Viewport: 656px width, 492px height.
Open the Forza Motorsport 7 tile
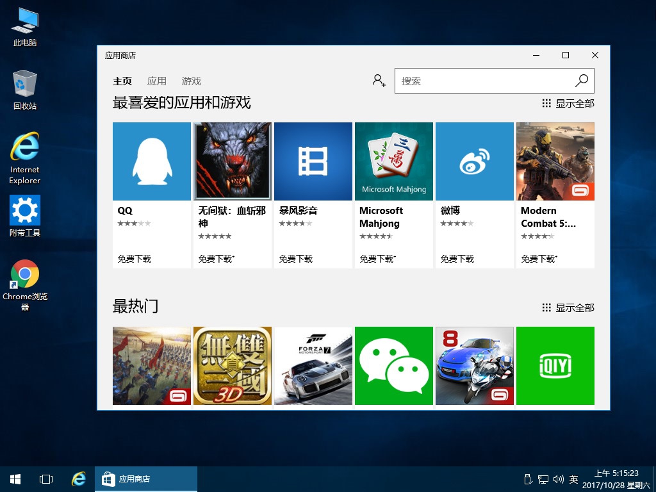[313, 366]
